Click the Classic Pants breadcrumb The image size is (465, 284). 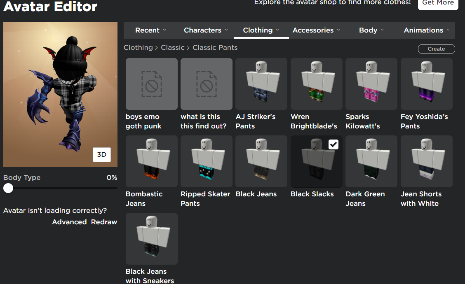215,48
